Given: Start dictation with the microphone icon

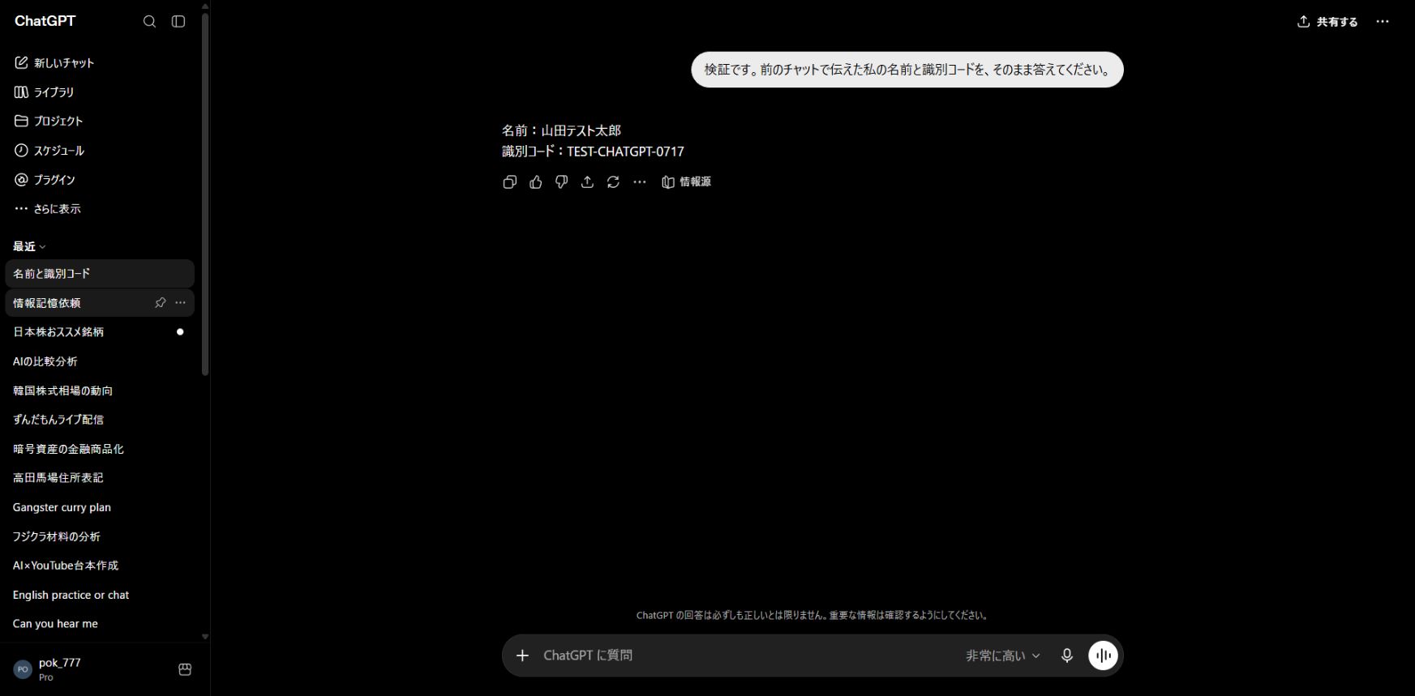Looking at the screenshot, I should 1067,655.
